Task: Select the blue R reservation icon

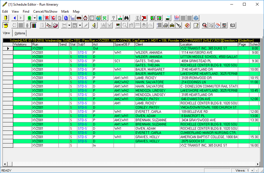Action: [40, 18]
